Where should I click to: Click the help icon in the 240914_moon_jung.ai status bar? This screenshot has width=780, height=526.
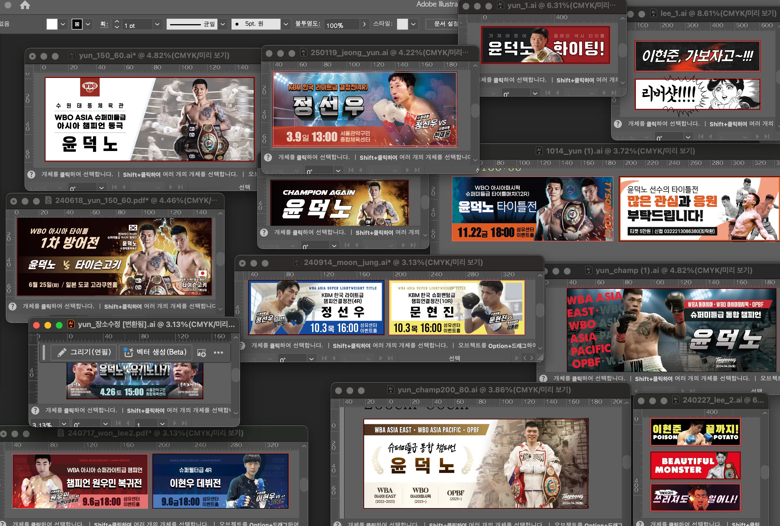tap(242, 345)
